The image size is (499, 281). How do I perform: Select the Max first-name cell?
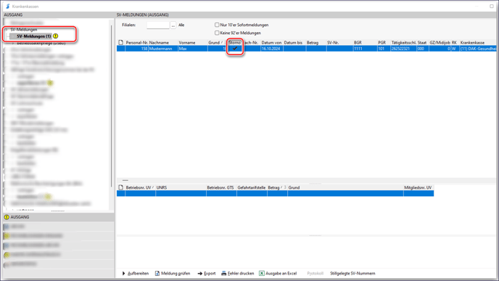192,49
